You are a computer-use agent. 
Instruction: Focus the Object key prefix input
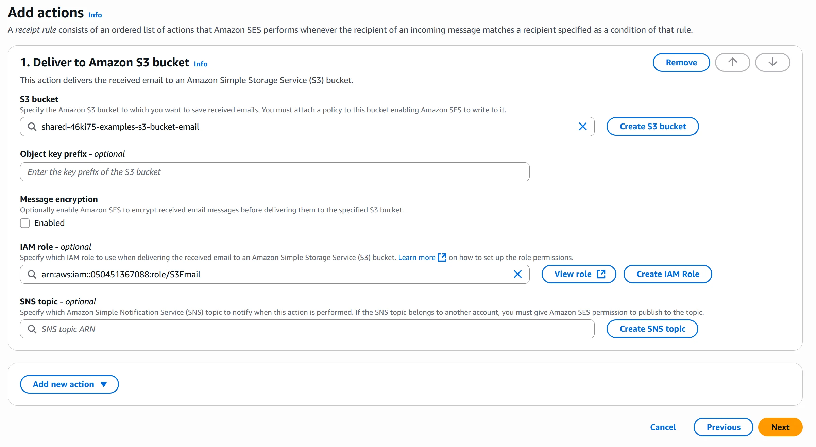275,172
